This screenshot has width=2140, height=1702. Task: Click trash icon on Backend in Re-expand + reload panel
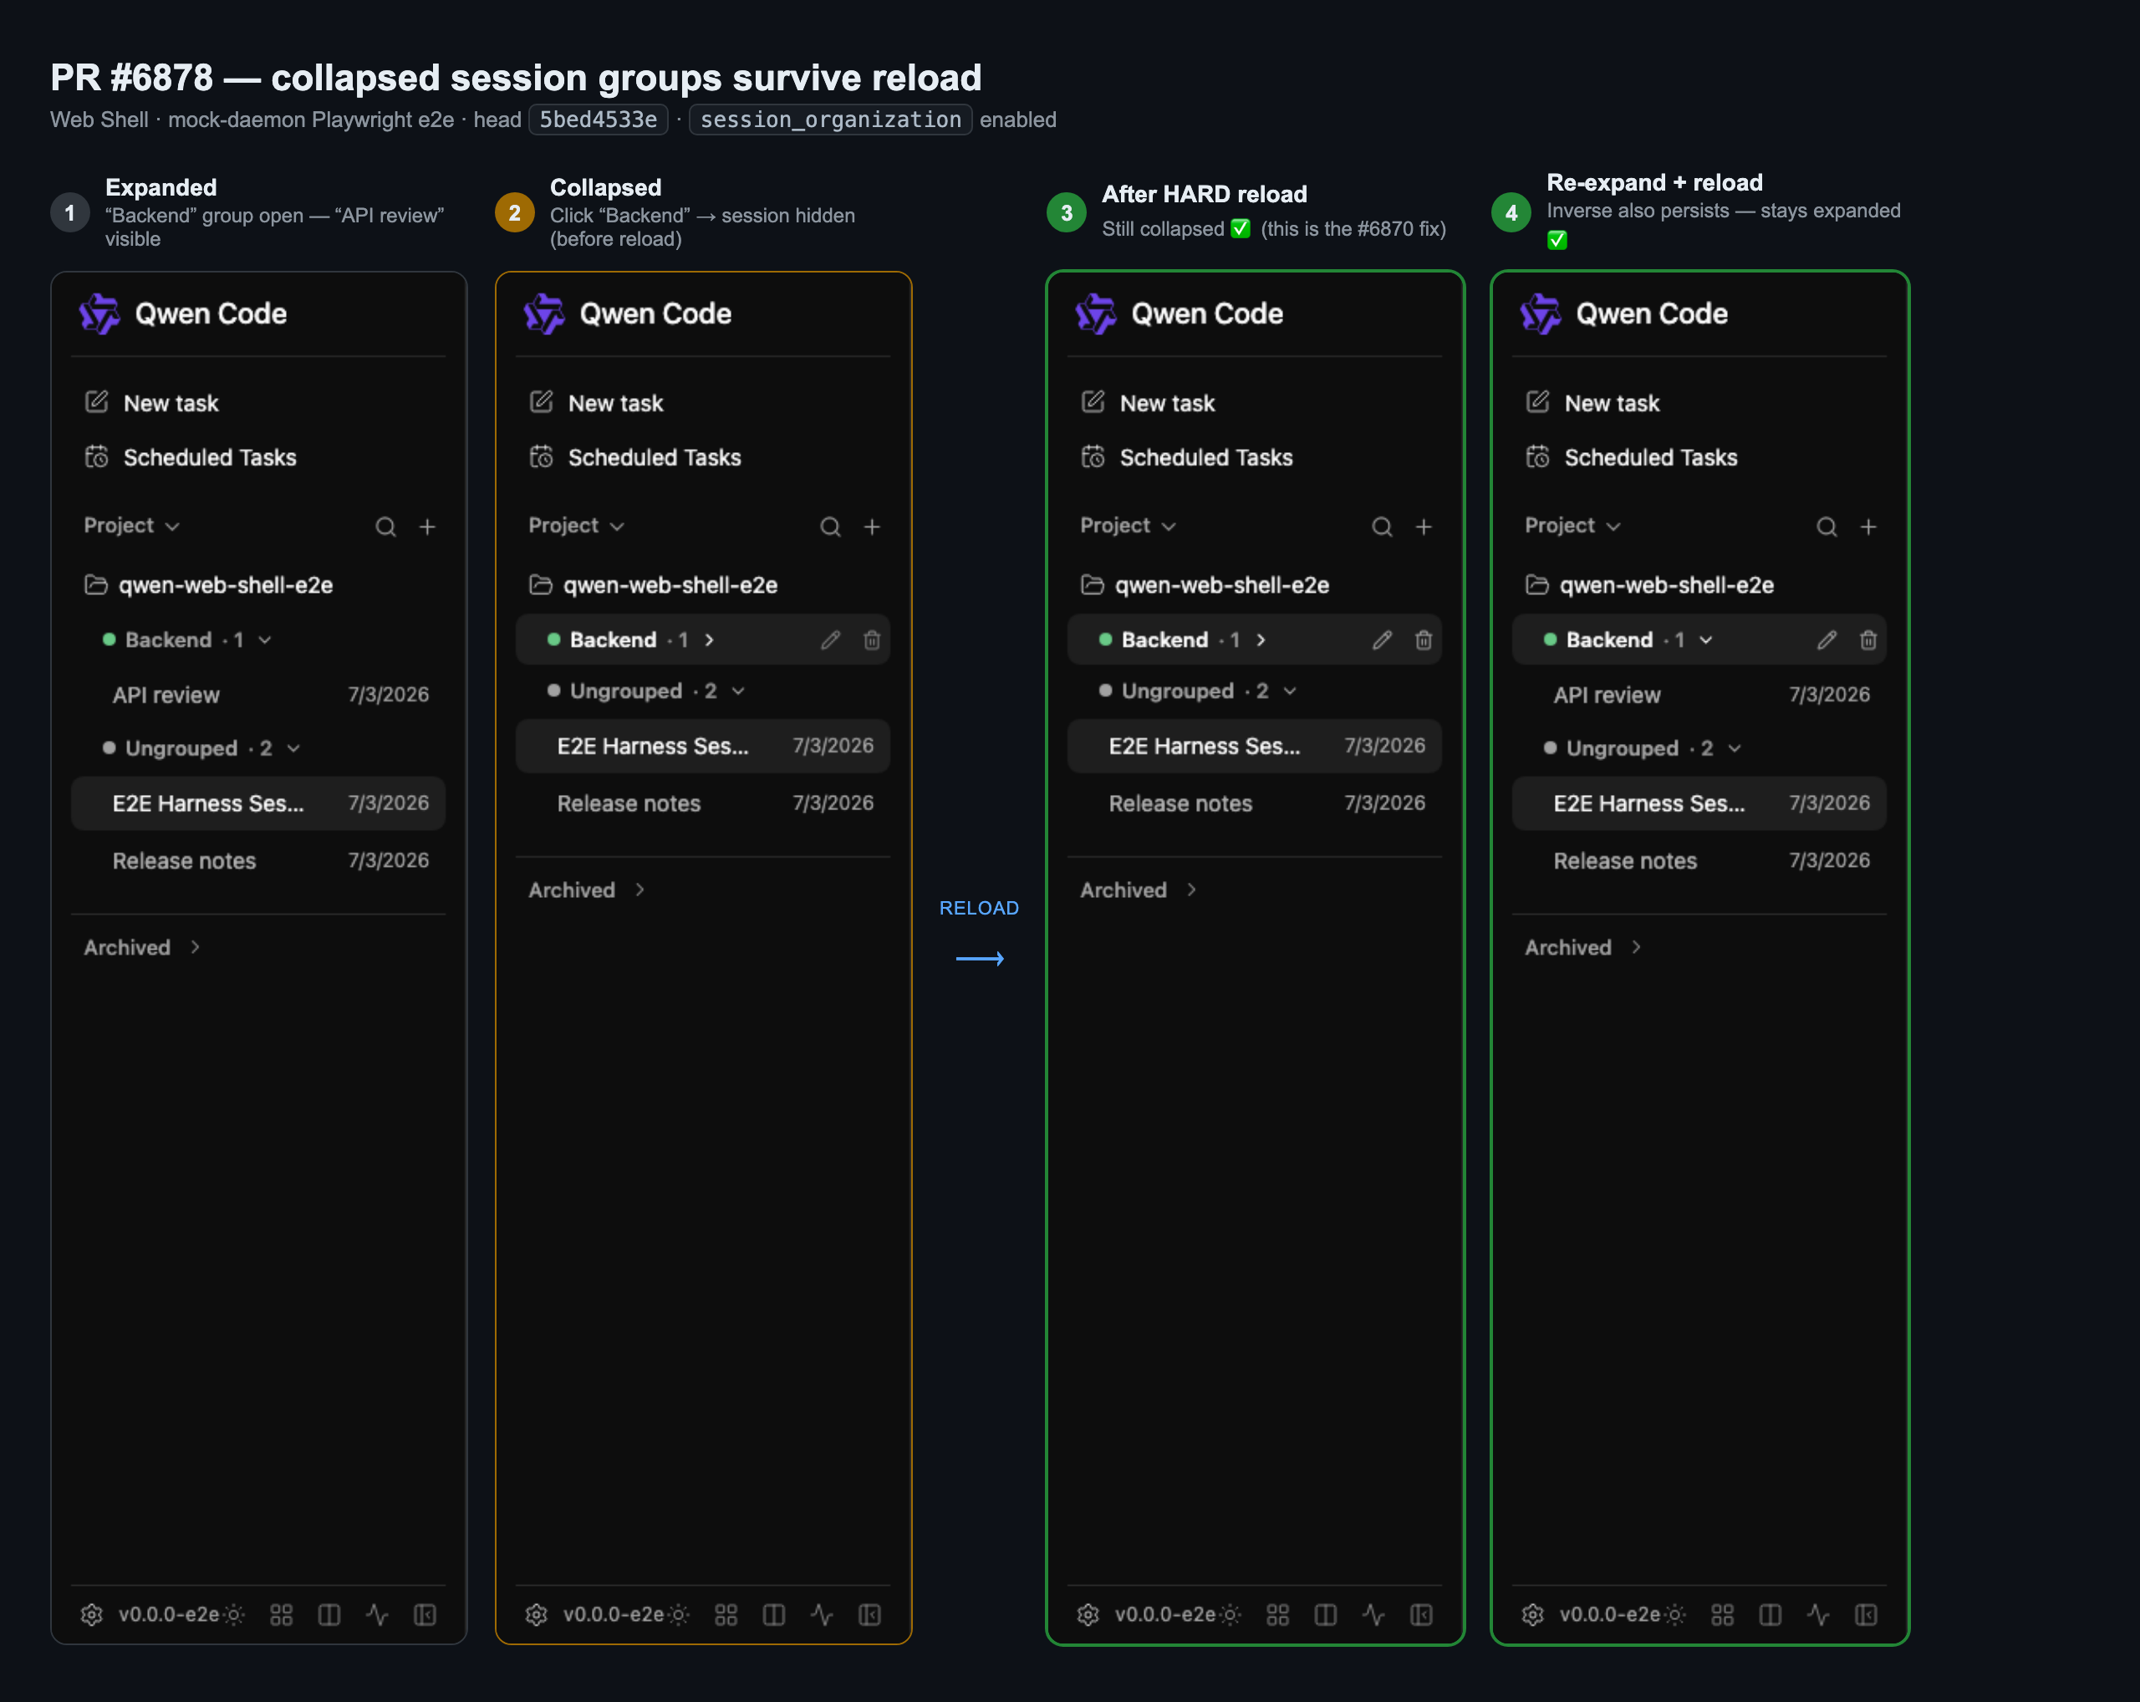click(x=1868, y=640)
